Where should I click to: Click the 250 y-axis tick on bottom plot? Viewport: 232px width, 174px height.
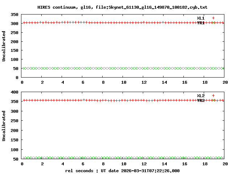[x=14, y=121]
